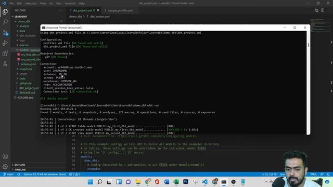This screenshot has height=187, width=333.
Task: Open the Source Control view
Action: 5,33
